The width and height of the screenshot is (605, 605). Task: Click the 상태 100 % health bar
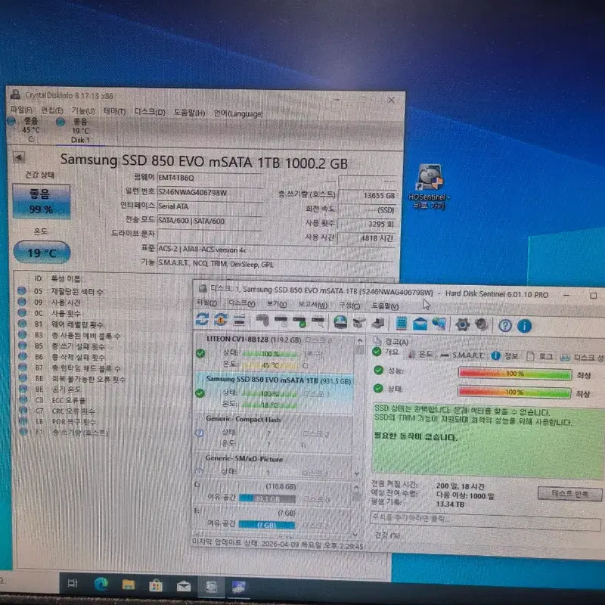514,392
